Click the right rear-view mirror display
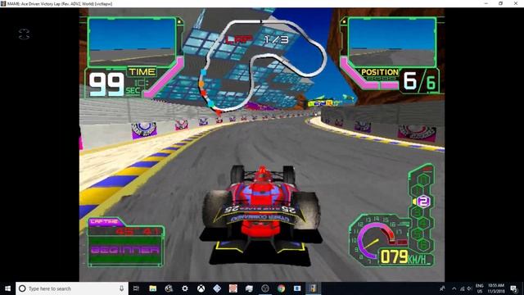The height and width of the screenshot is (295, 524). coord(392,42)
